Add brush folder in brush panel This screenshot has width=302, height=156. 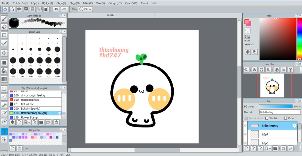(x=41, y=122)
